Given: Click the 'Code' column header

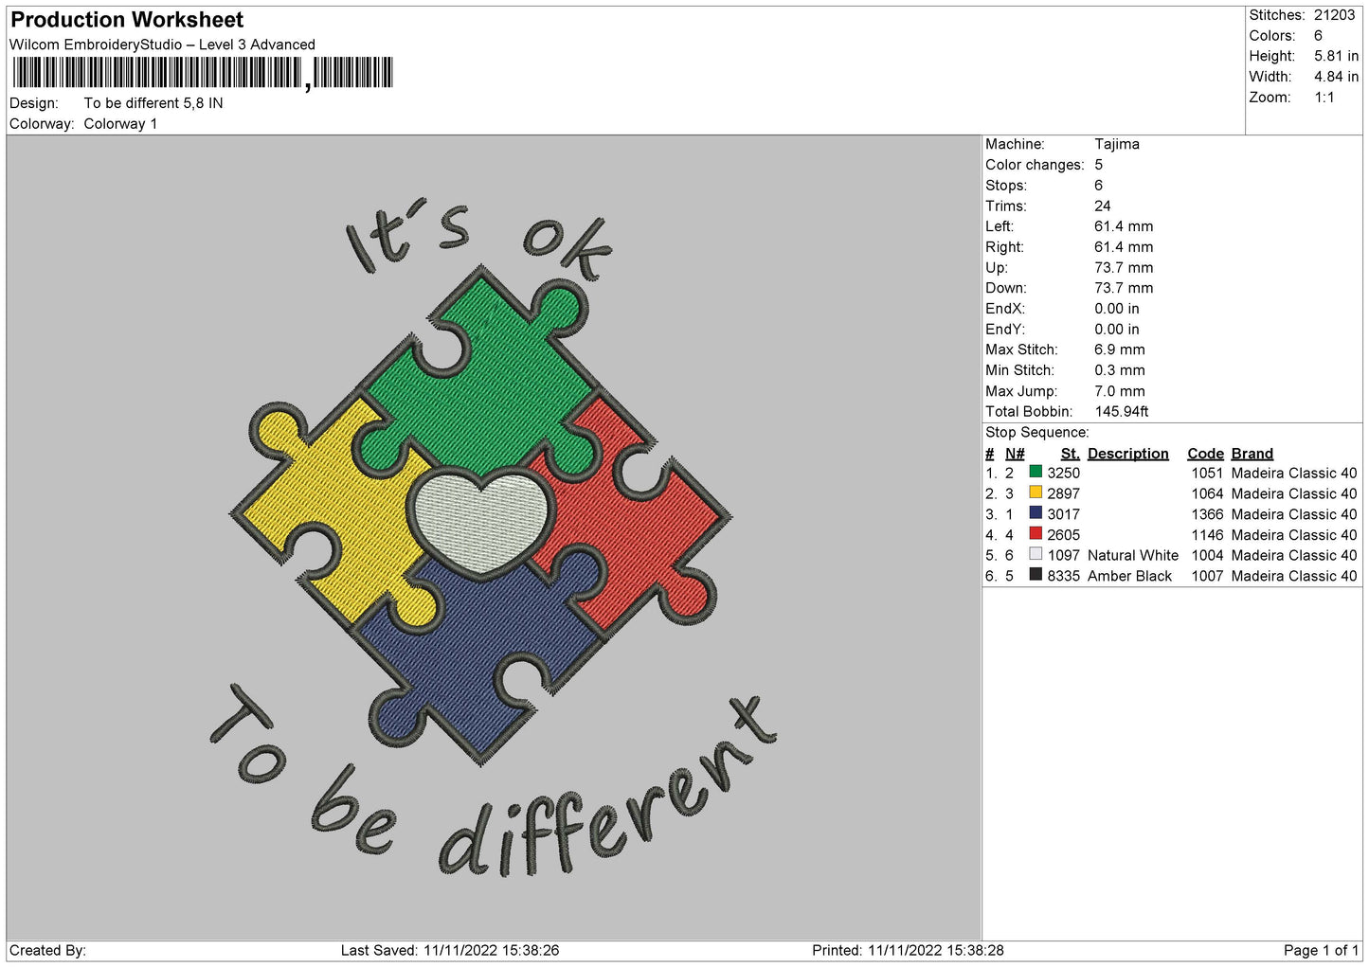Looking at the screenshot, I should (1206, 454).
